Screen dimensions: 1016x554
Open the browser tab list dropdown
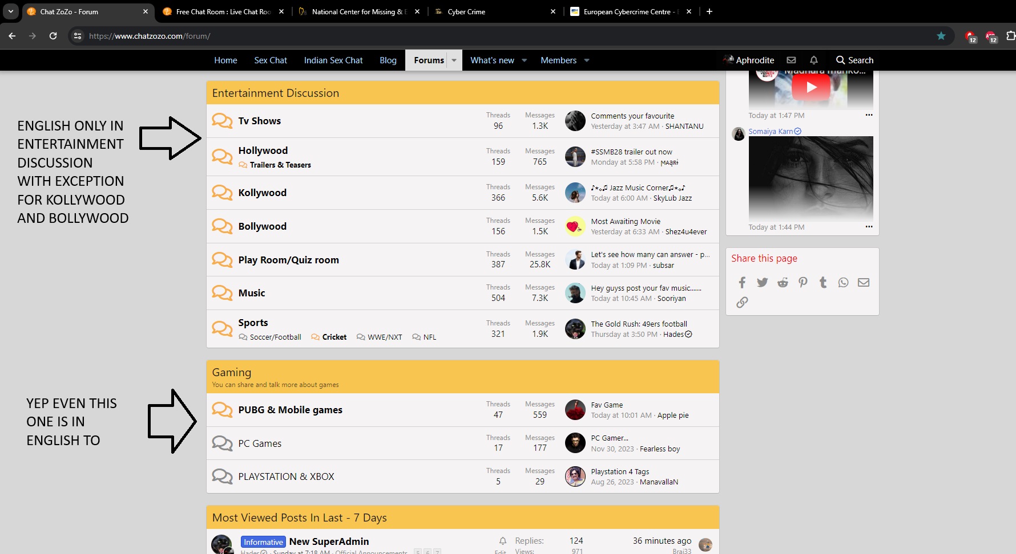pos(11,11)
